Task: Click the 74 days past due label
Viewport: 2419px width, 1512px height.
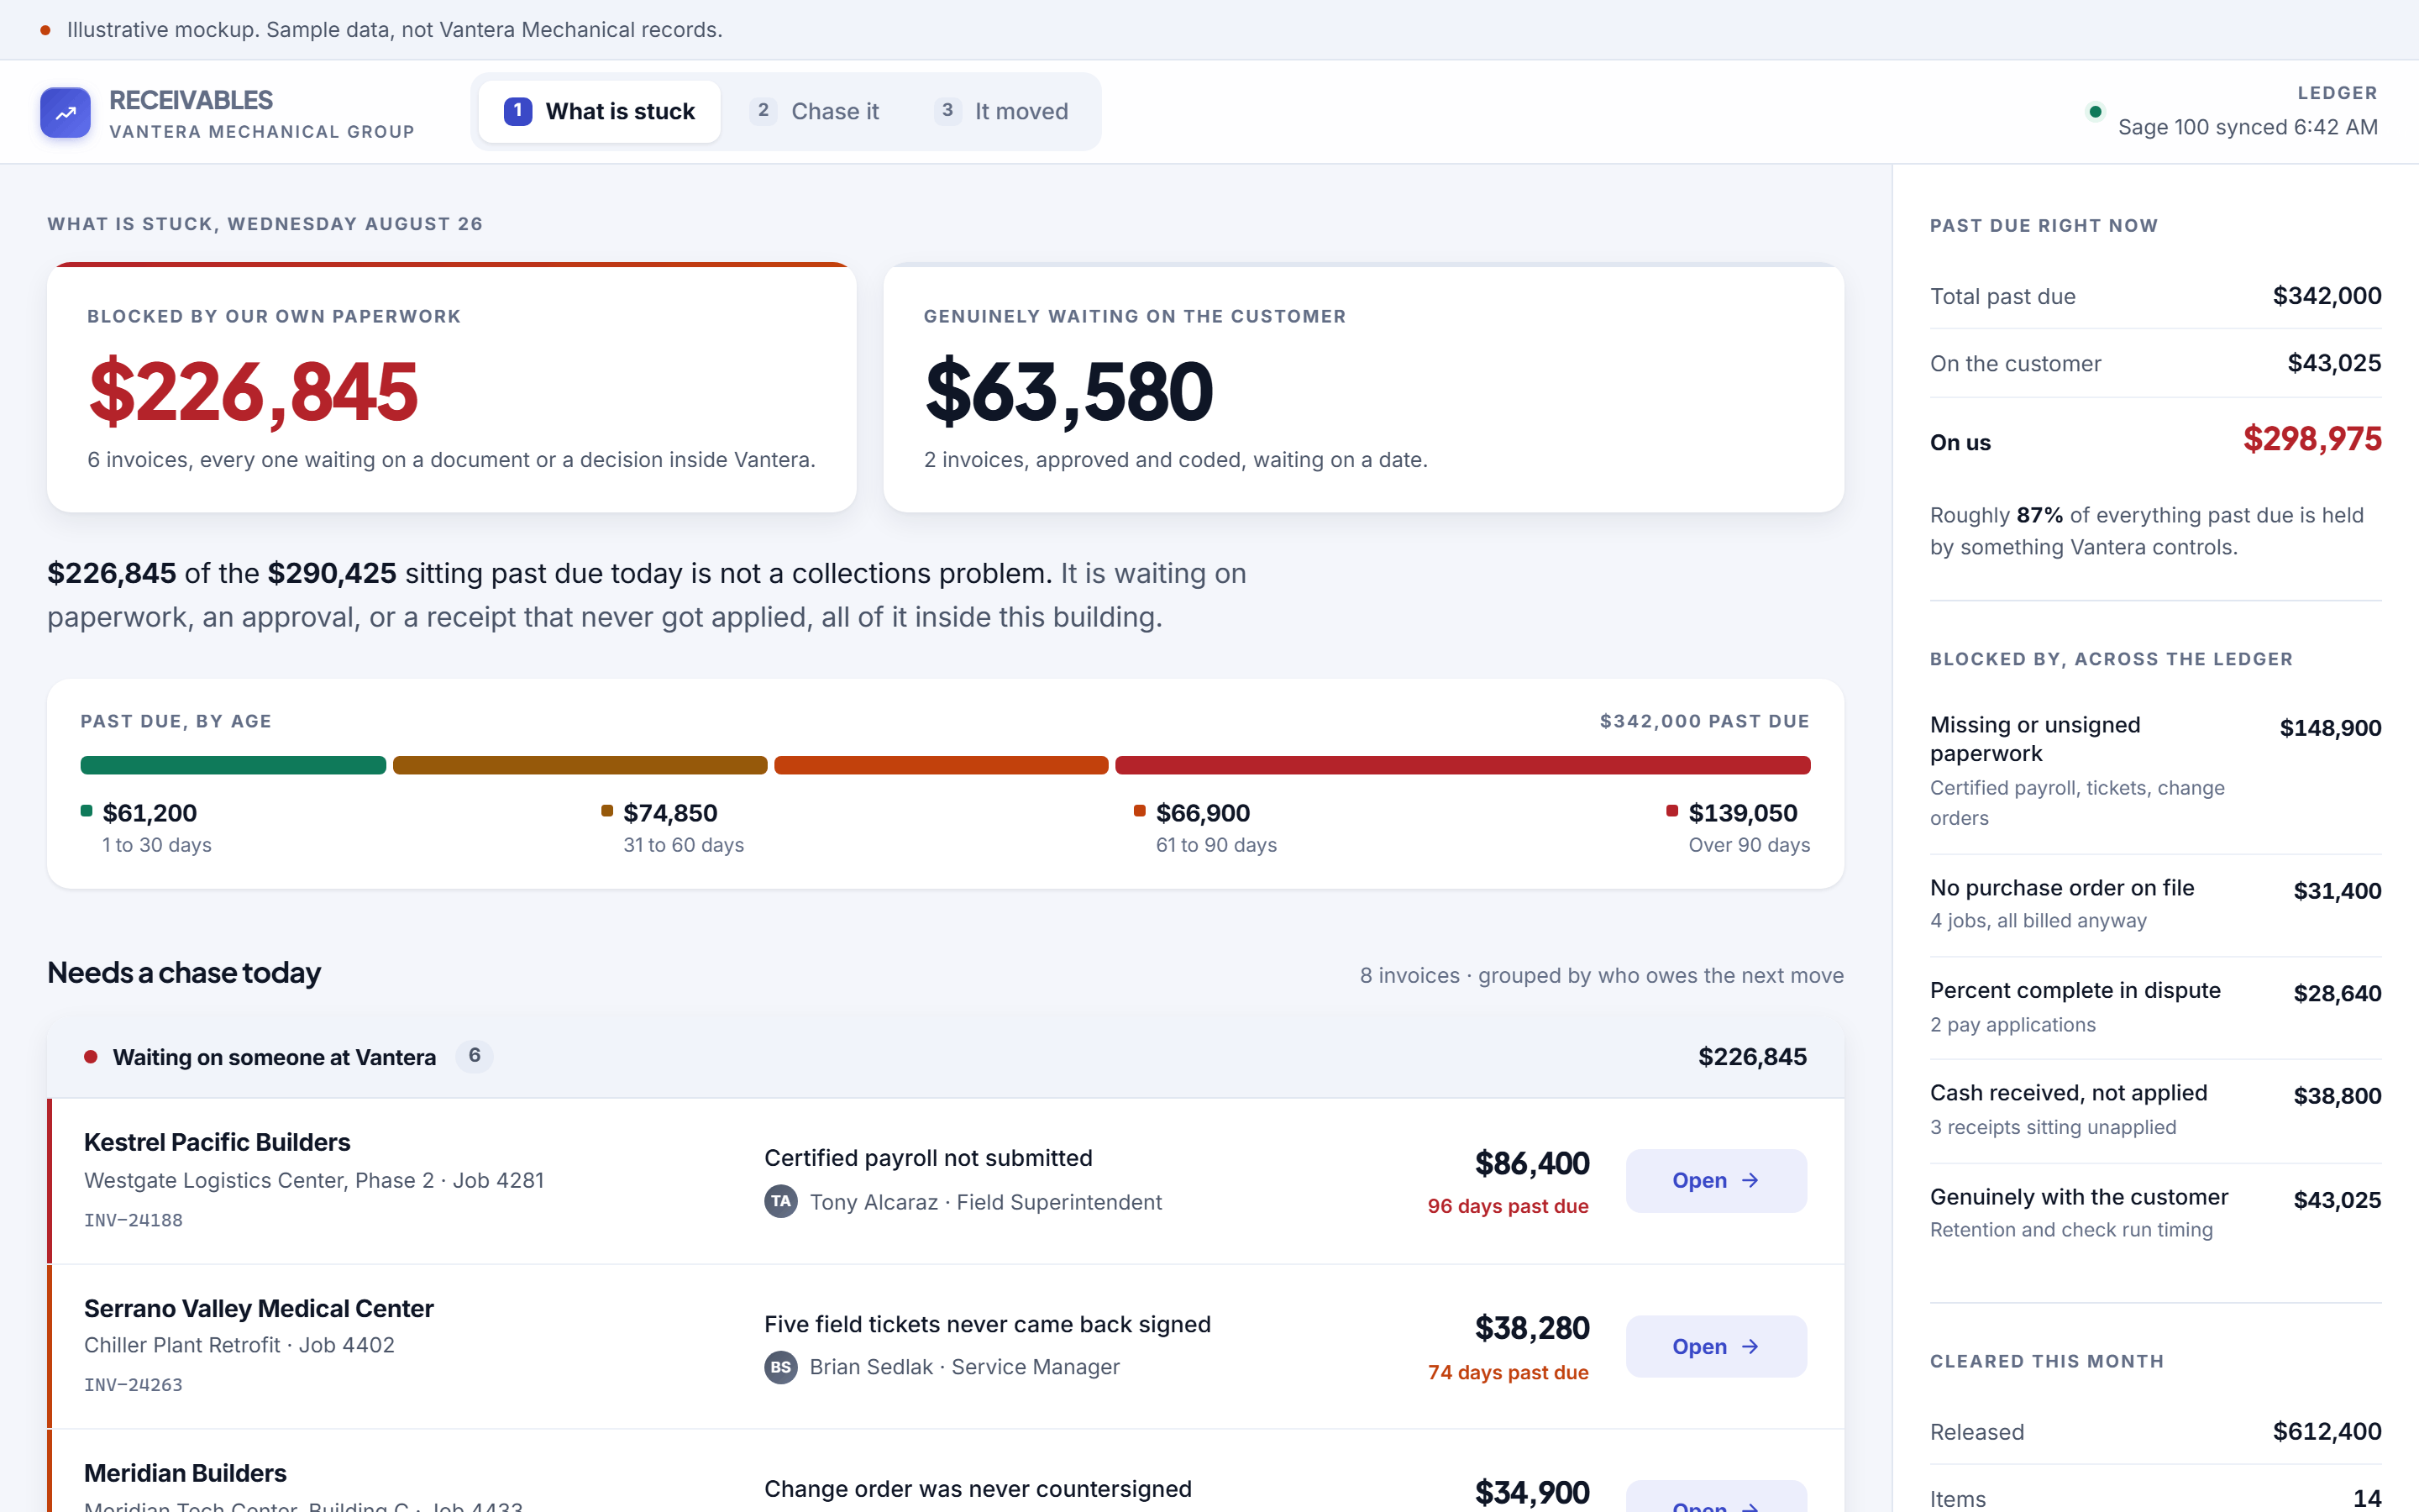Action: (1508, 1372)
